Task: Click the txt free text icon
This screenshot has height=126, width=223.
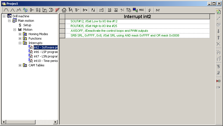Action: point(158,10)
